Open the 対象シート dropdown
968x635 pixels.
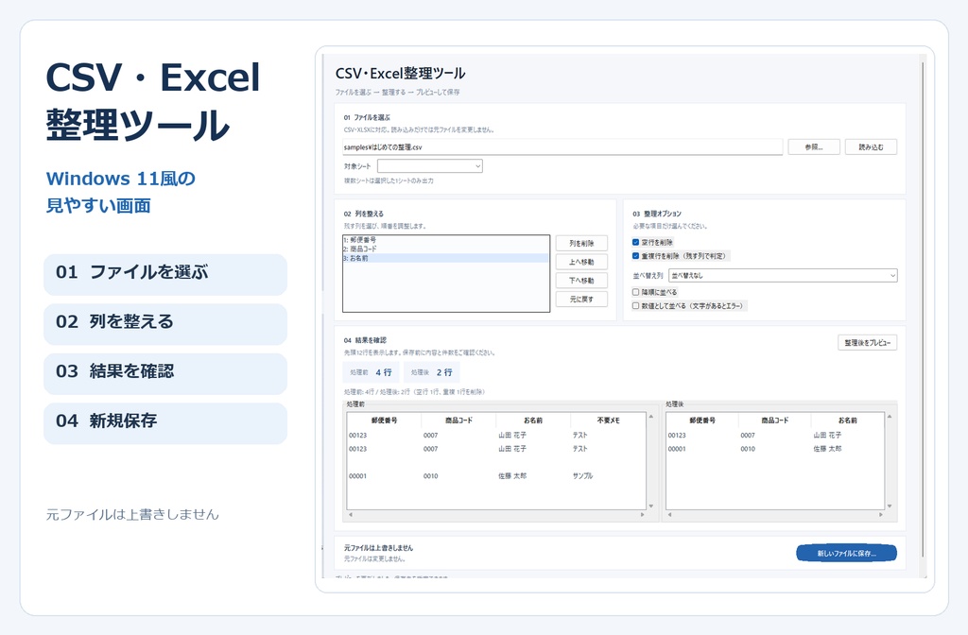tap(430, 166)
